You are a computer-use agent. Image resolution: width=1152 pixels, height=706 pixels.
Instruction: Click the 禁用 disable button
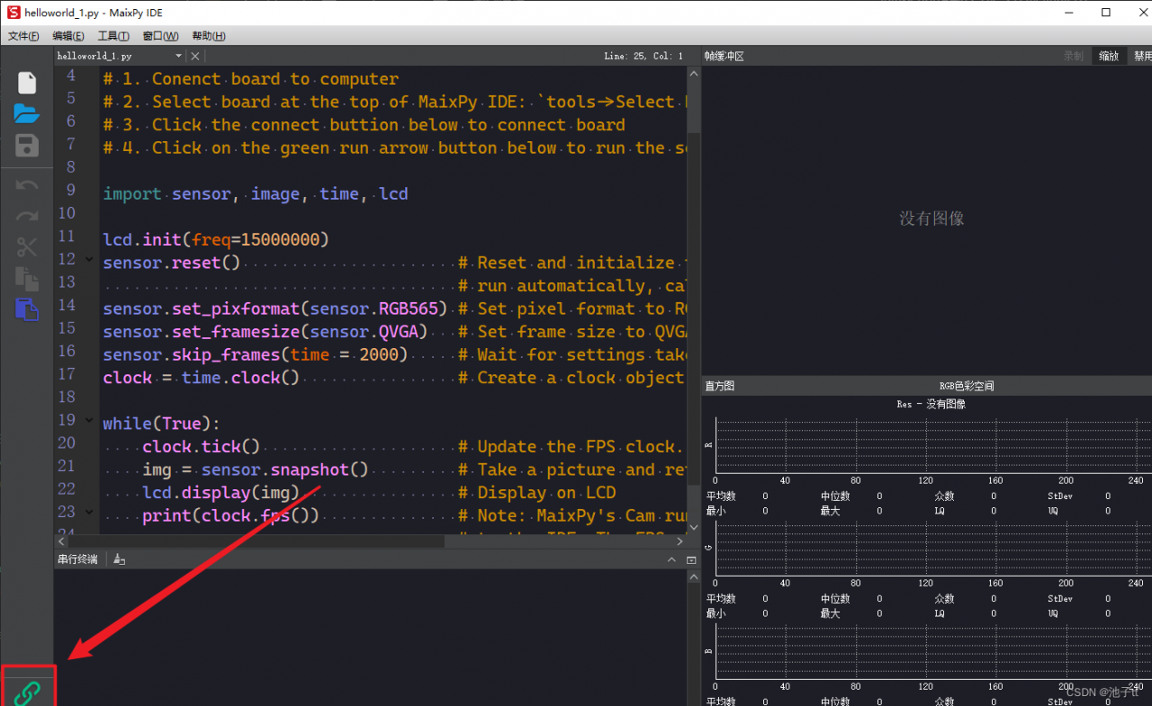(x=1141, y=56)
